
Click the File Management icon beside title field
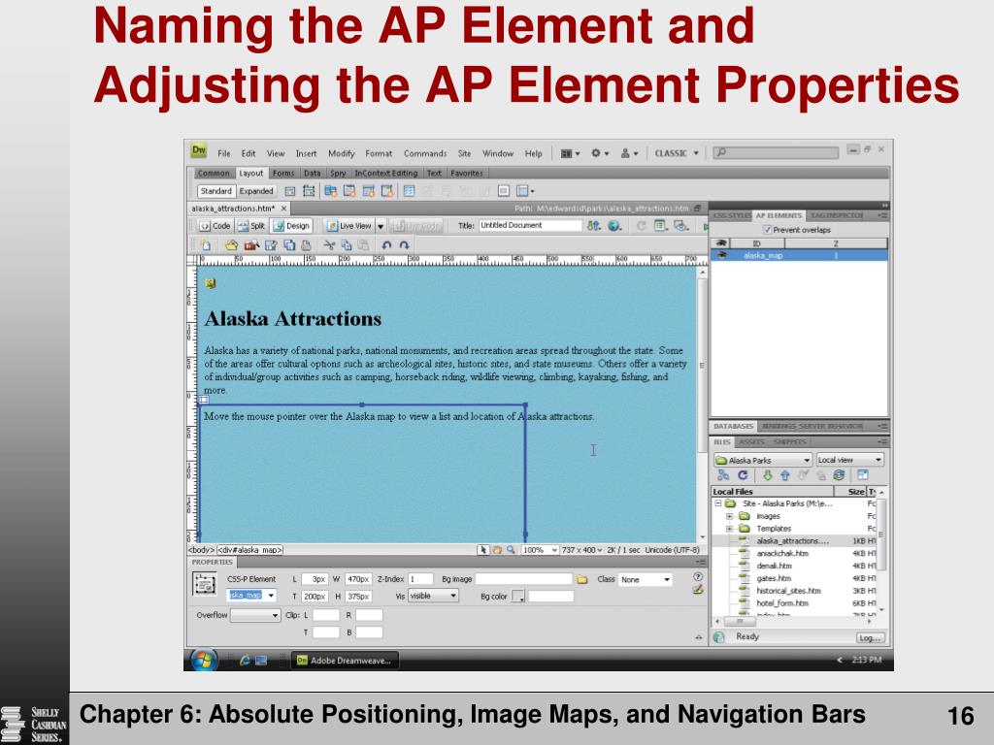pos(593,225)
